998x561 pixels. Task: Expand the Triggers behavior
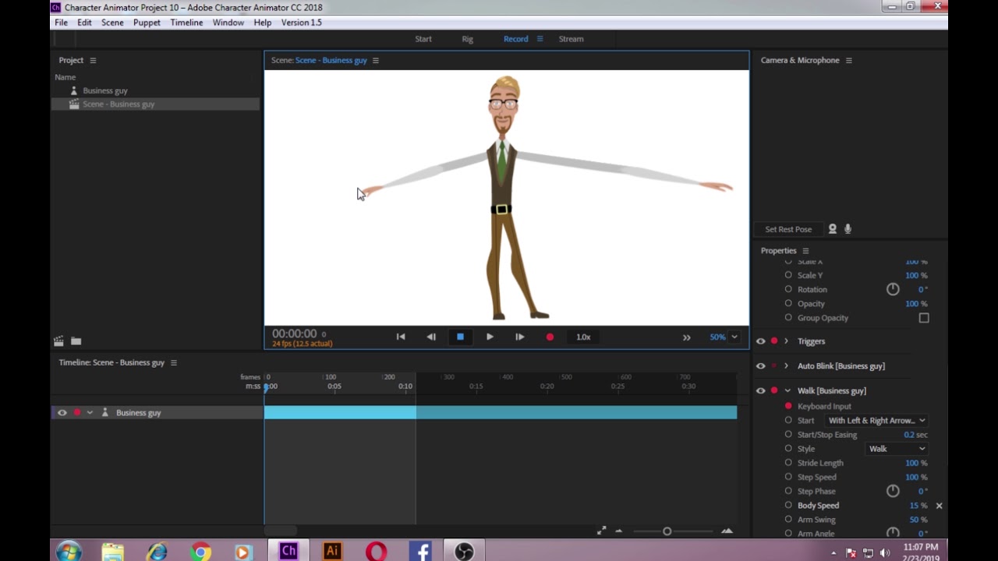pos(786,341)
